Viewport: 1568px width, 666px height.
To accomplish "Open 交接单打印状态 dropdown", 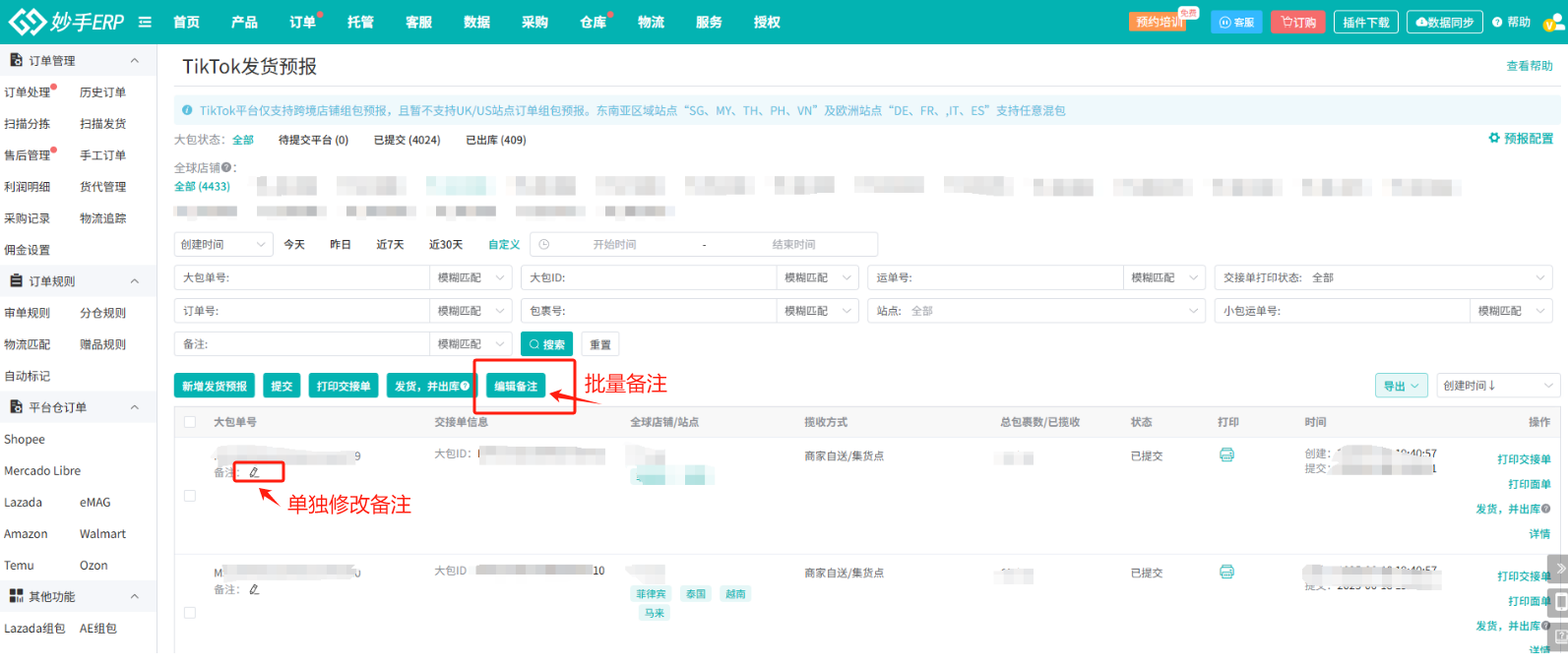I will tap(1383, 277).
